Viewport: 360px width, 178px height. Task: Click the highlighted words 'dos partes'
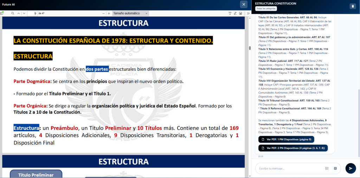click(97, 69)
